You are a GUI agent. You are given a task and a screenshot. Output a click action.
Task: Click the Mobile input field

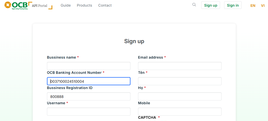180,112
